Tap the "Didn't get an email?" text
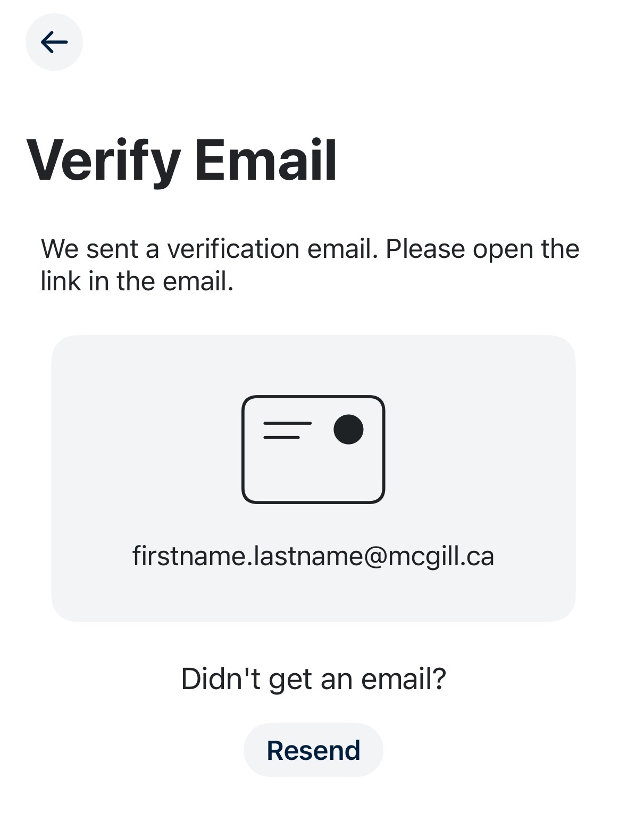Image resolution: width=627 pixels, height=813 pixels. [x=313, y=679]
